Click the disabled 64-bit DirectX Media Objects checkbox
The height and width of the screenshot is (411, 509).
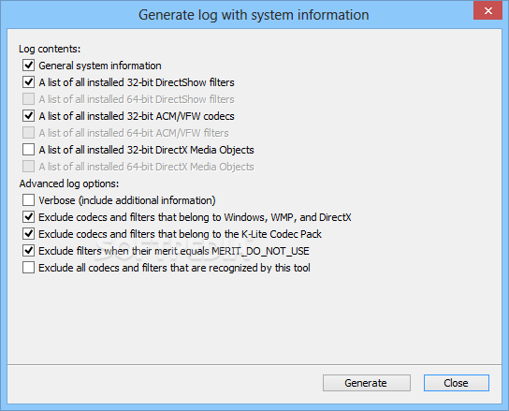coord(29,167)
